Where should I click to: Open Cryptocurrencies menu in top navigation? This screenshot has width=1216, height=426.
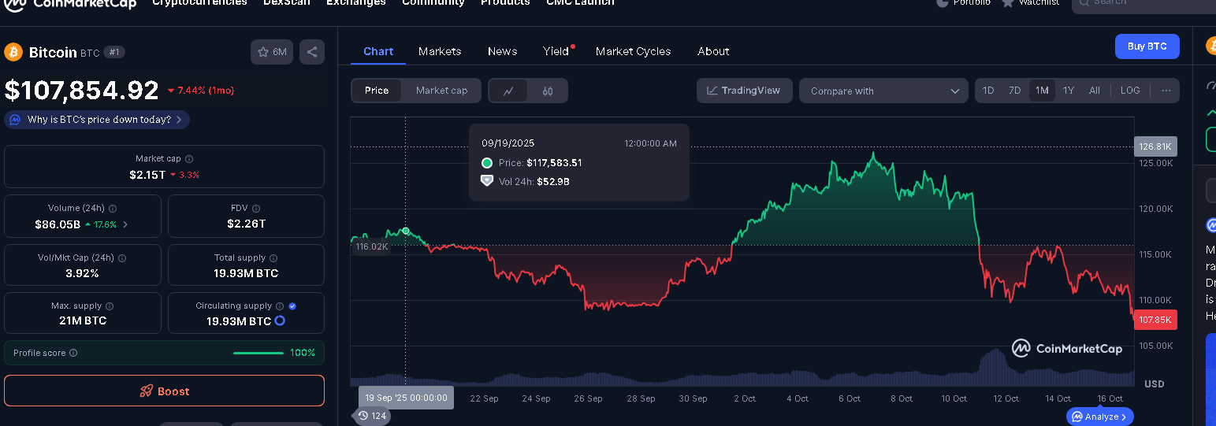(199, 2)
